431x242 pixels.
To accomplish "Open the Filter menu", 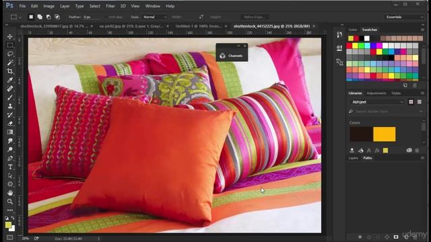I will [110, 6].
